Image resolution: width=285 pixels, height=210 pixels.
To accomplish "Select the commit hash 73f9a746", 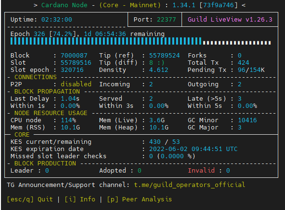I will click(219, 5).
